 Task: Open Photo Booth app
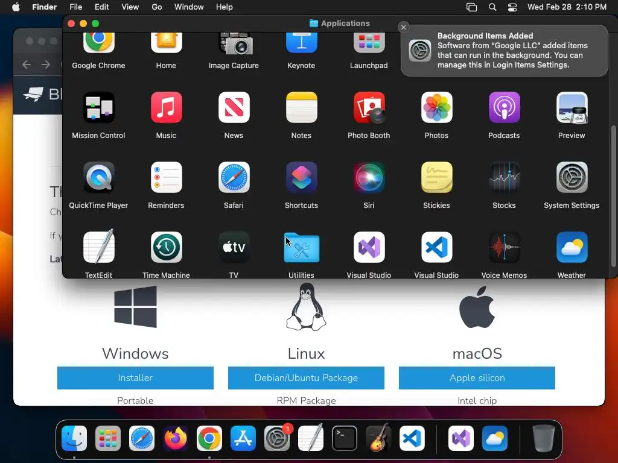tap(369, 107)
